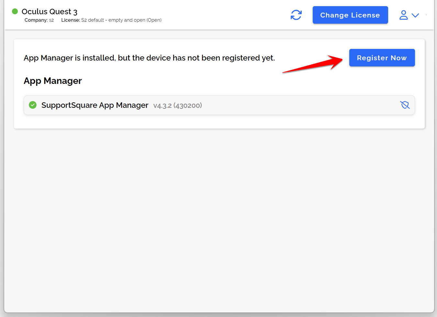The image size is (437, 317).
Task: Open the user account icon
Action: [404, 15]
